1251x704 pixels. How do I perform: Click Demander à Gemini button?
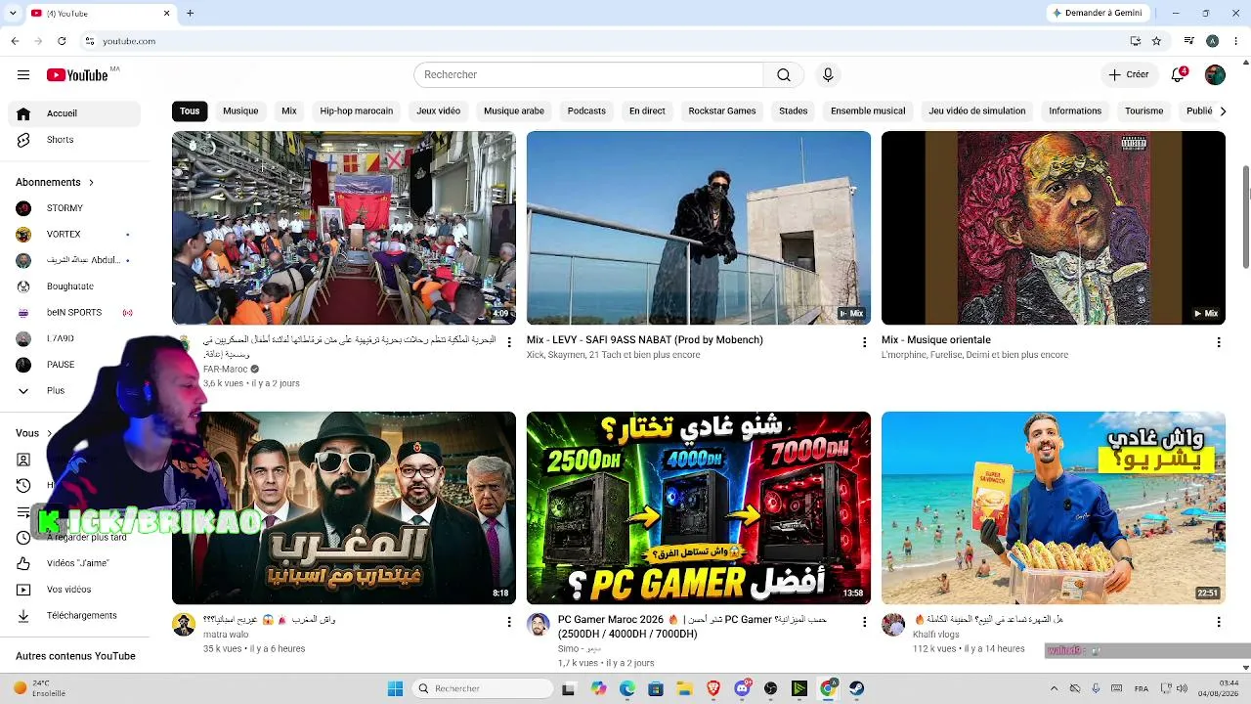(1097, 13)
